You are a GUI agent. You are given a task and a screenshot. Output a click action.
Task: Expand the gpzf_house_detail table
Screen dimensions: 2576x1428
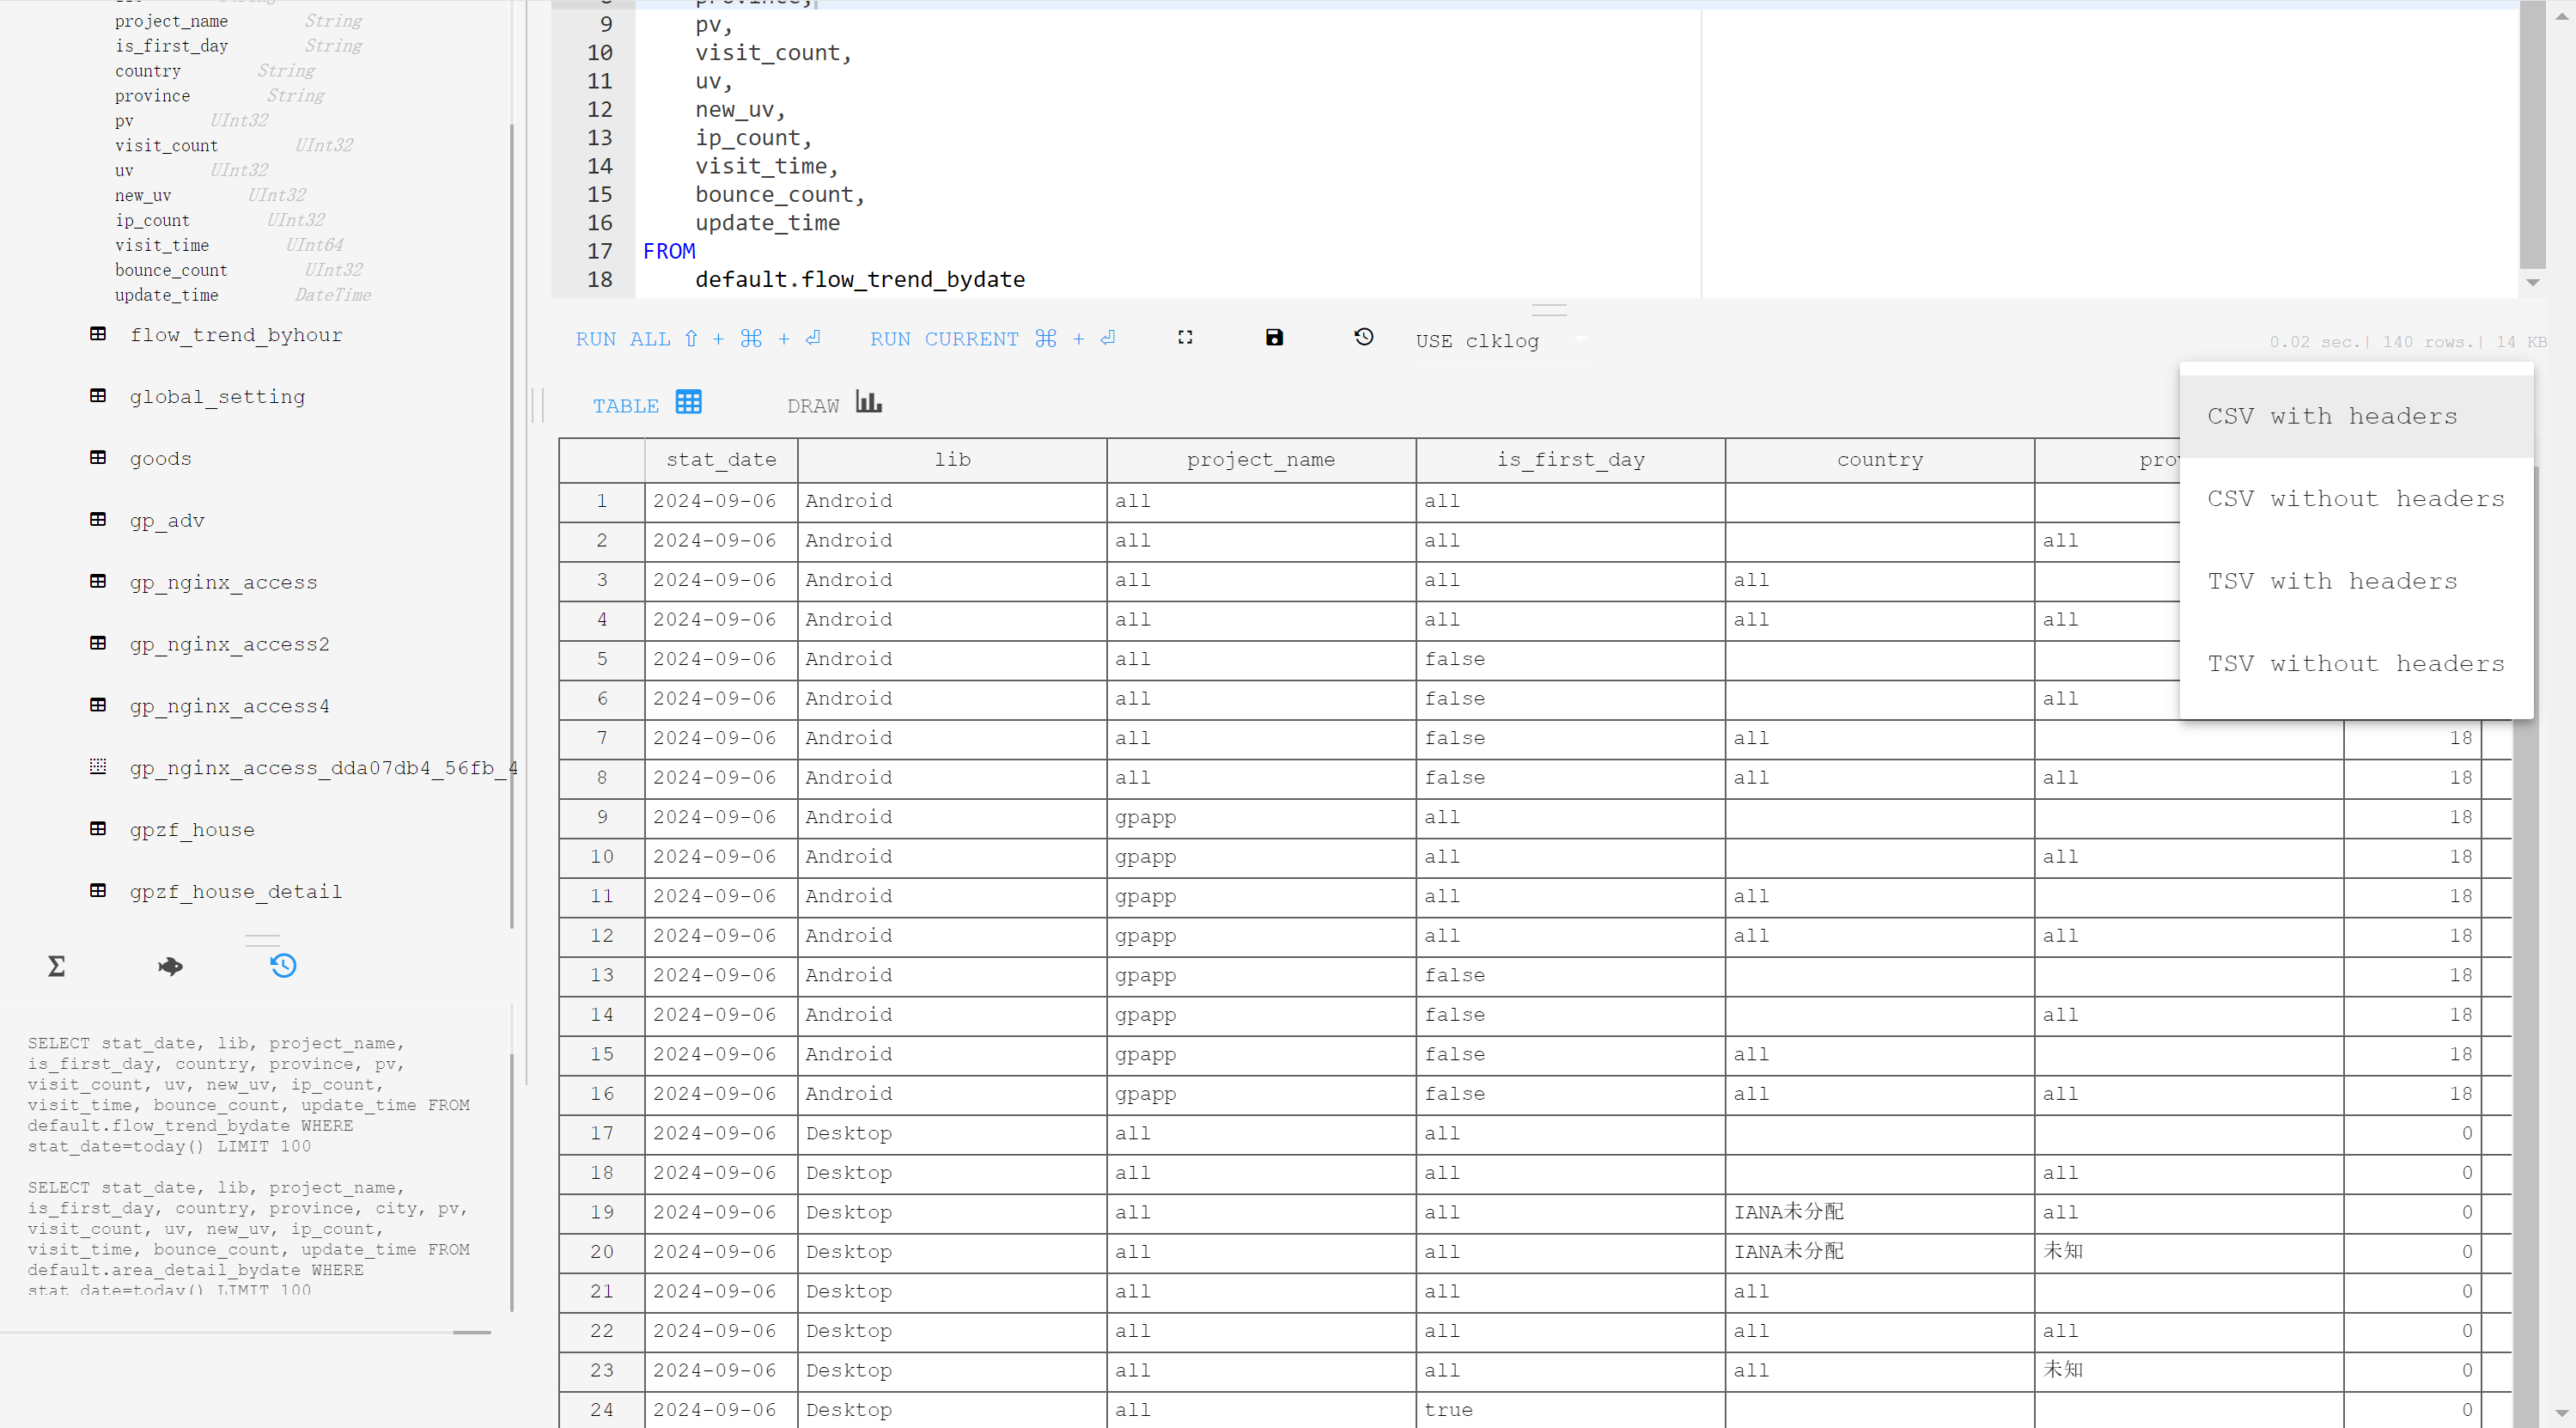(235, 891)
